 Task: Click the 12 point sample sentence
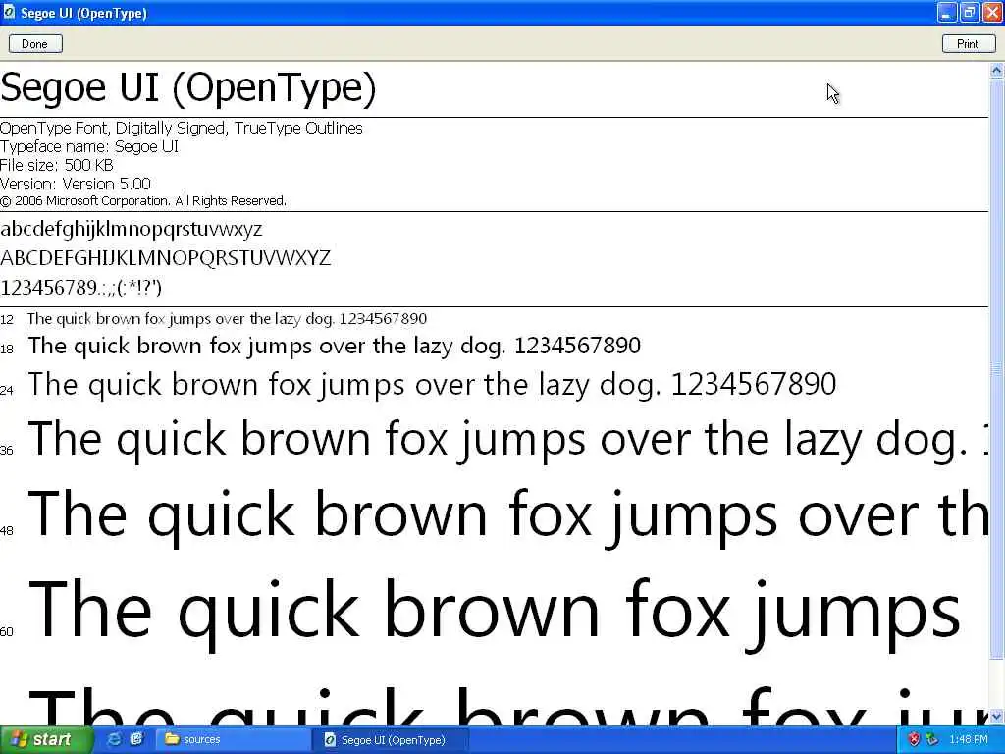pyautogui.click(x=227, y=319)
